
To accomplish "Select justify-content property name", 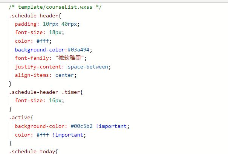I will [x=38, y=67].
